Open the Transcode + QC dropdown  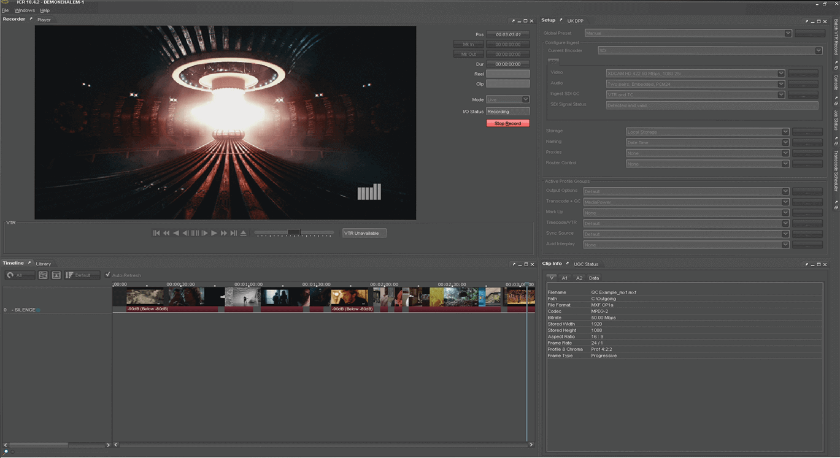tap(686, 202)
